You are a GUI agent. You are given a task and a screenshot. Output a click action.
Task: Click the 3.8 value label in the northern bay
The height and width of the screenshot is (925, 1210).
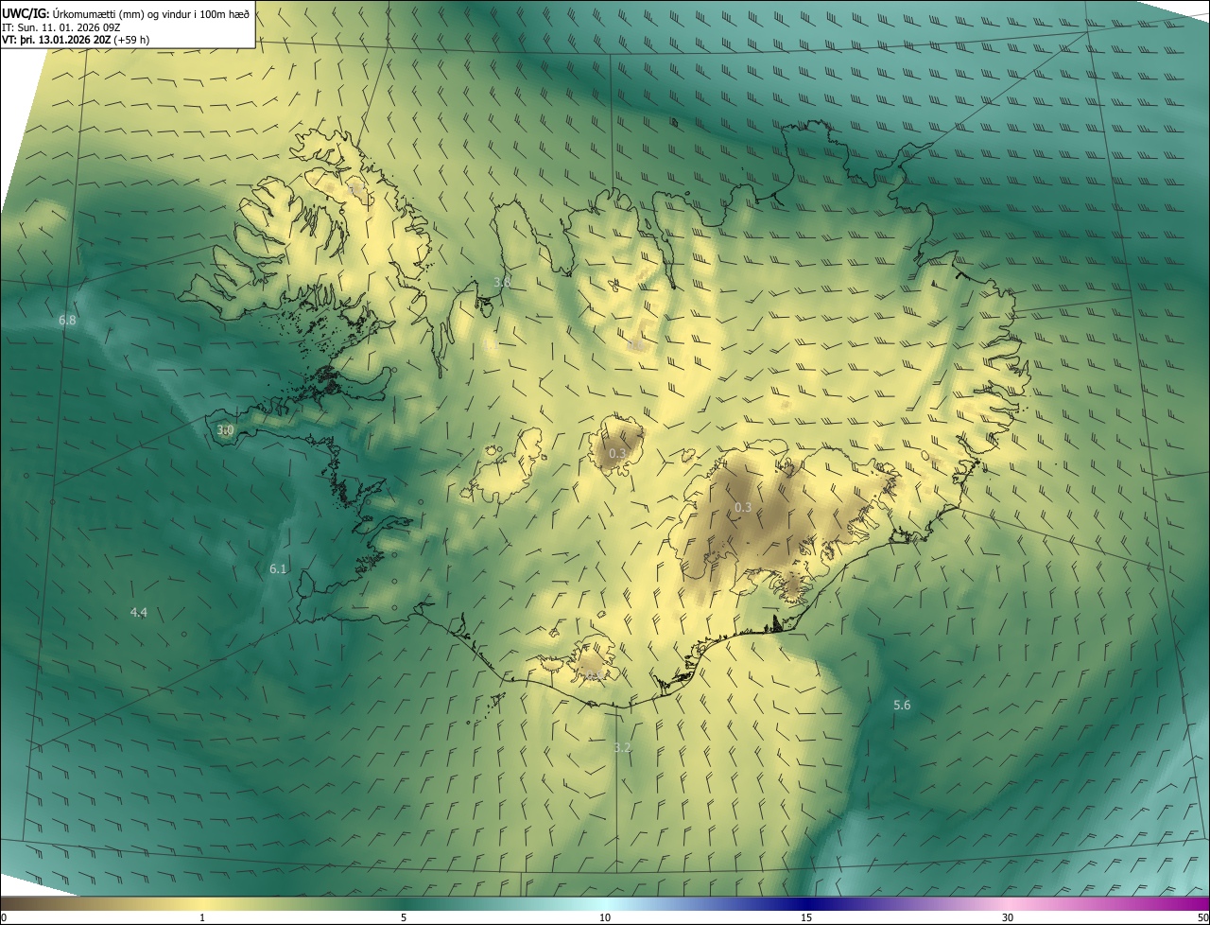point(502,282)
